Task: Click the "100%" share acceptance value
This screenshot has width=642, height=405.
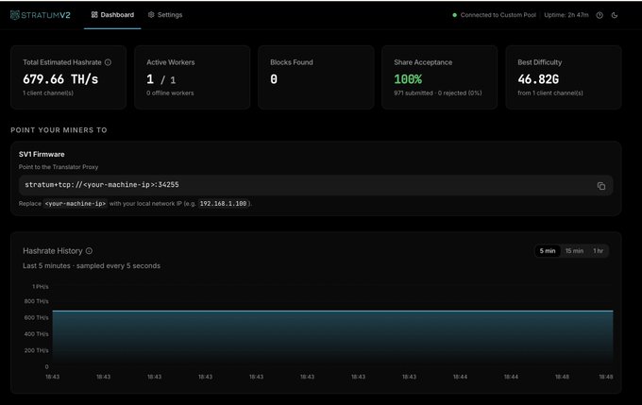Action: coord(408,79)
